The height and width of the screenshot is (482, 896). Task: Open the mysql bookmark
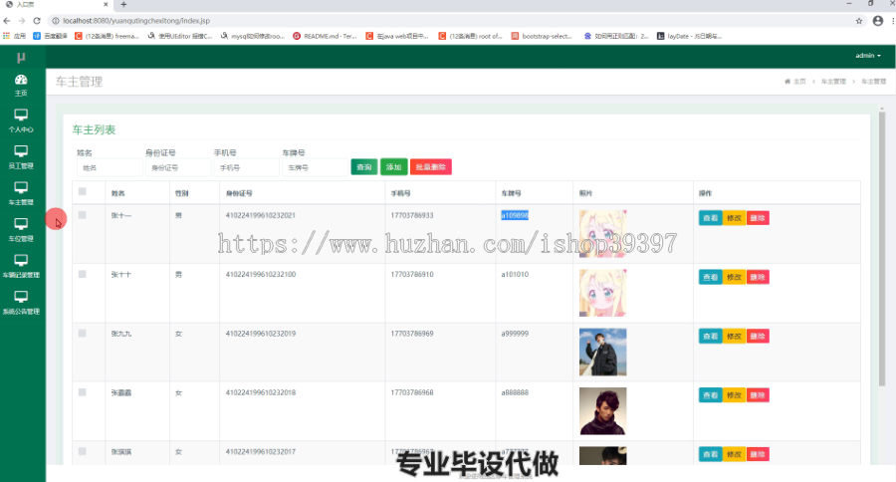coord(252,36)
